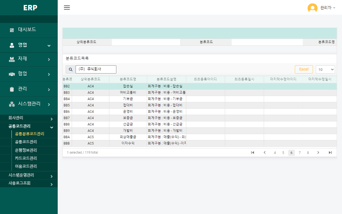Select 공통분류코드관리 in the sidebar
Screen dimensions: 342x214
30,134
